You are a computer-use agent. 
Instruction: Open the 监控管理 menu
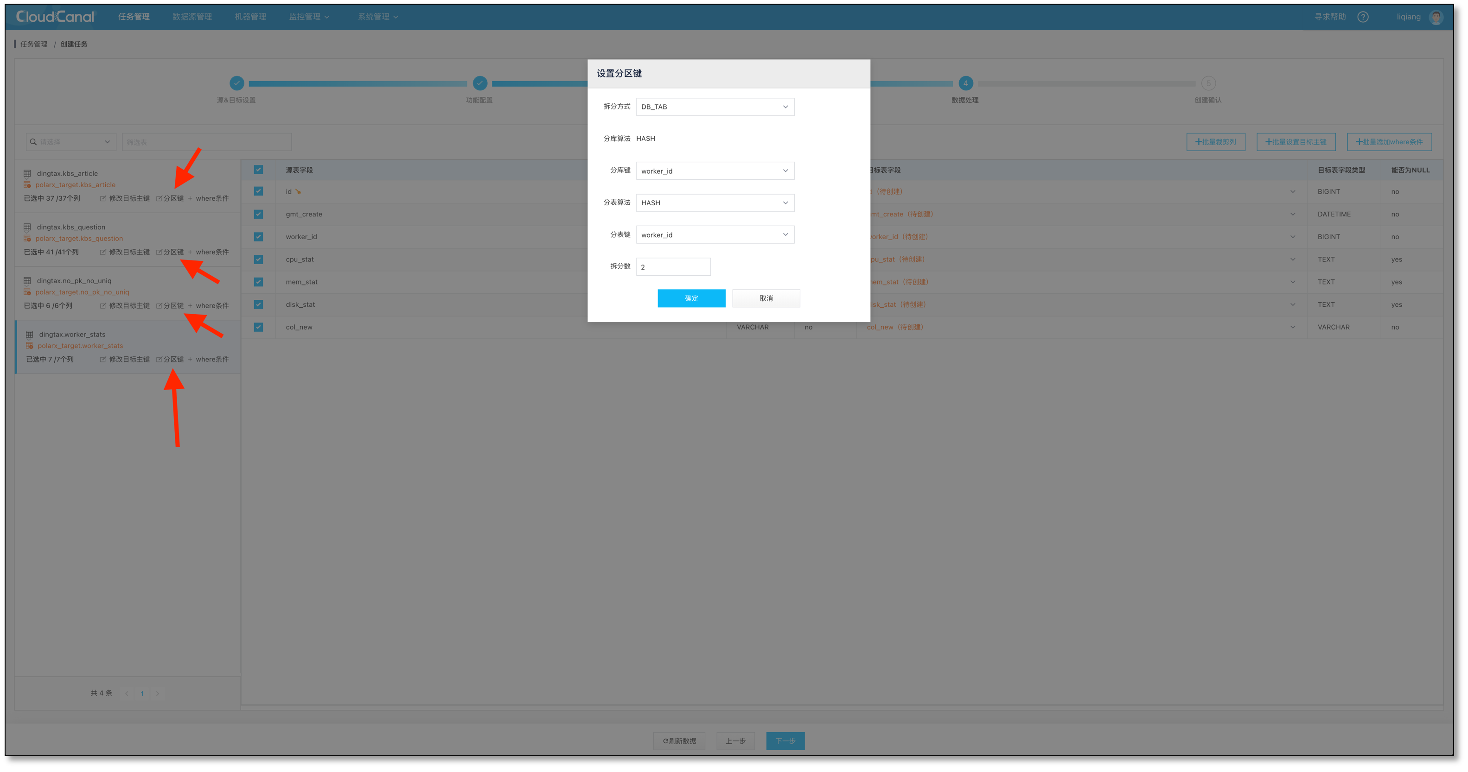[309, 17]
